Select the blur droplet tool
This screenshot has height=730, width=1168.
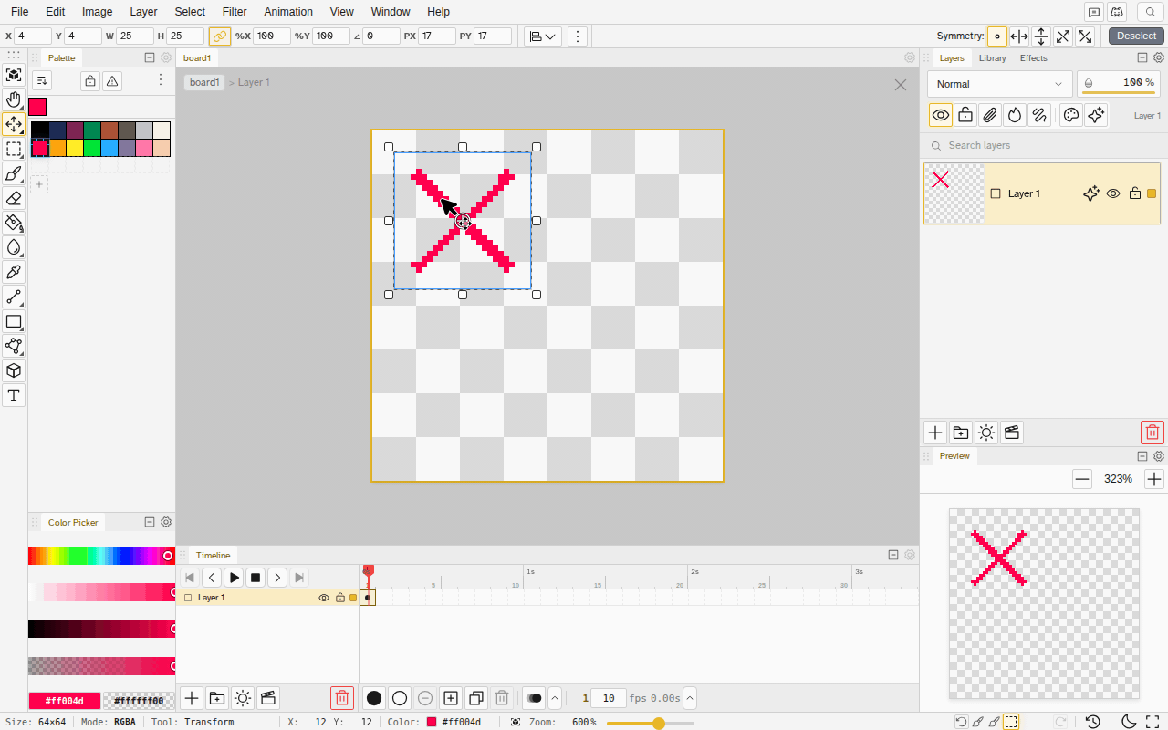pos(14,247)
